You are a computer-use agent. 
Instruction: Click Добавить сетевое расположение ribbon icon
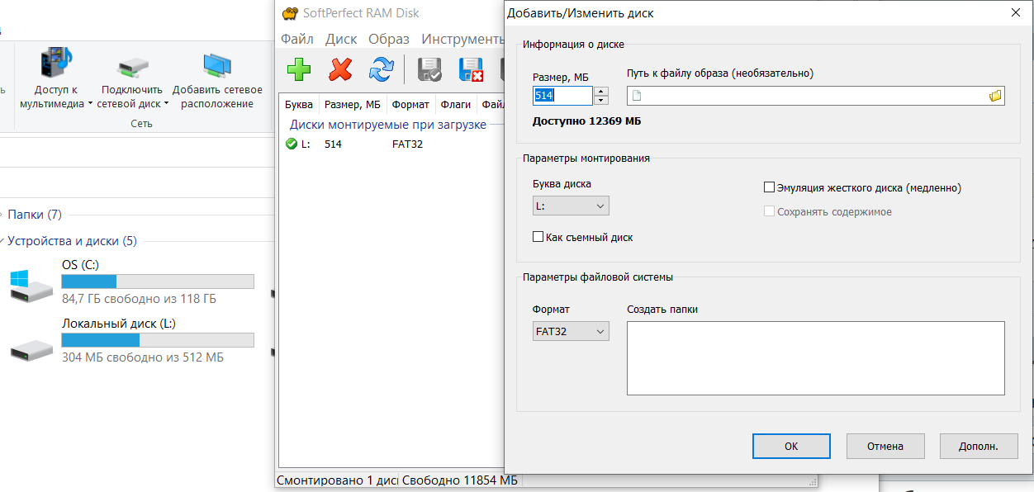tap(217, 79)
